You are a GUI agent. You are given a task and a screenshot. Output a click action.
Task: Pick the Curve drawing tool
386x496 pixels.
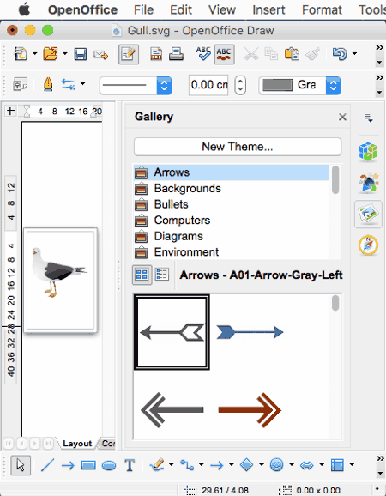[x=157, y=465]
